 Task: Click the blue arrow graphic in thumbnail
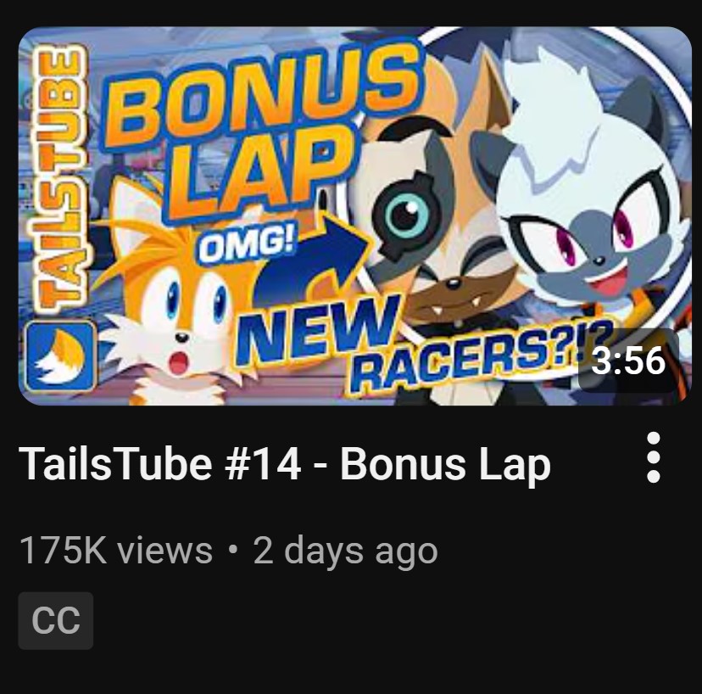coord(314,260)
